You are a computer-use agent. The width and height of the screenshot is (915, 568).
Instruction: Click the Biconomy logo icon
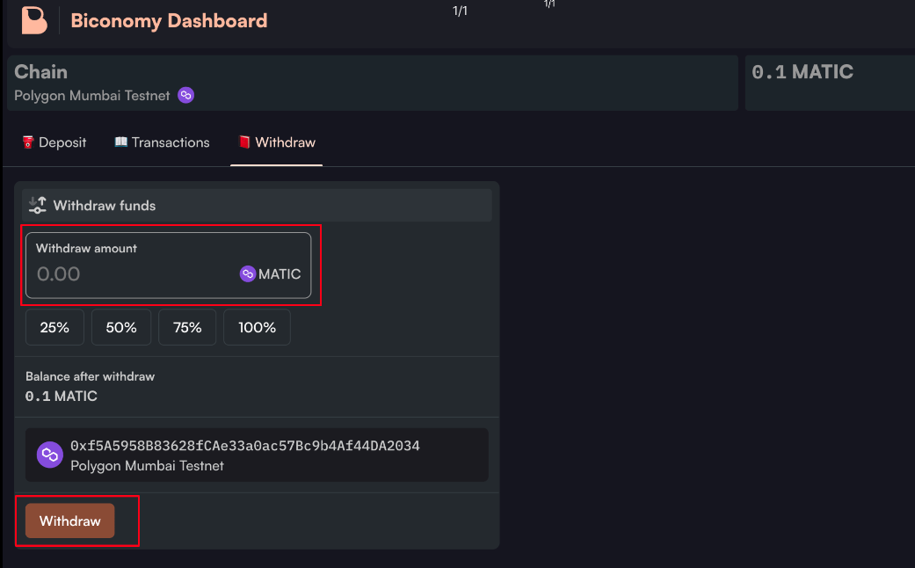(x=34, y=20)
